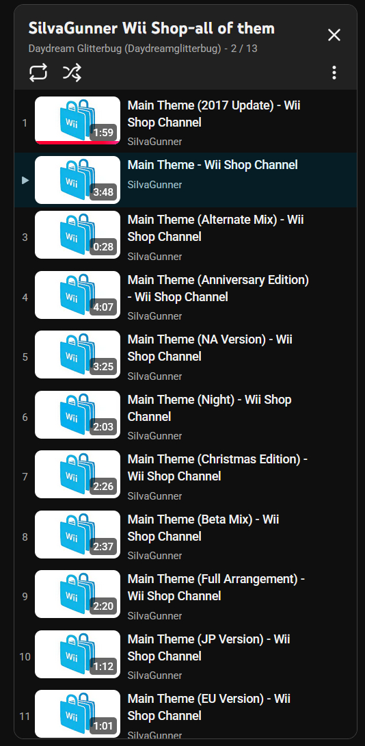
Task: Select Main Theme (EU Version) thumbnail
Action: point(77,714)
